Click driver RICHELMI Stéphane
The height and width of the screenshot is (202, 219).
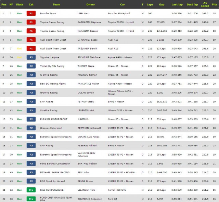click(x=89, y=57)
